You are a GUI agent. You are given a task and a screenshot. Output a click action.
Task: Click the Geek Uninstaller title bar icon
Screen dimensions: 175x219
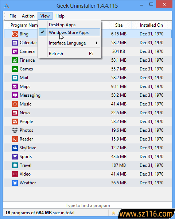click(7, 6)
